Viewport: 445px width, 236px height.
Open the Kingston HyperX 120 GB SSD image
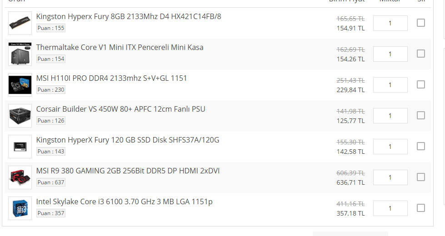click(x=20, y=147)
